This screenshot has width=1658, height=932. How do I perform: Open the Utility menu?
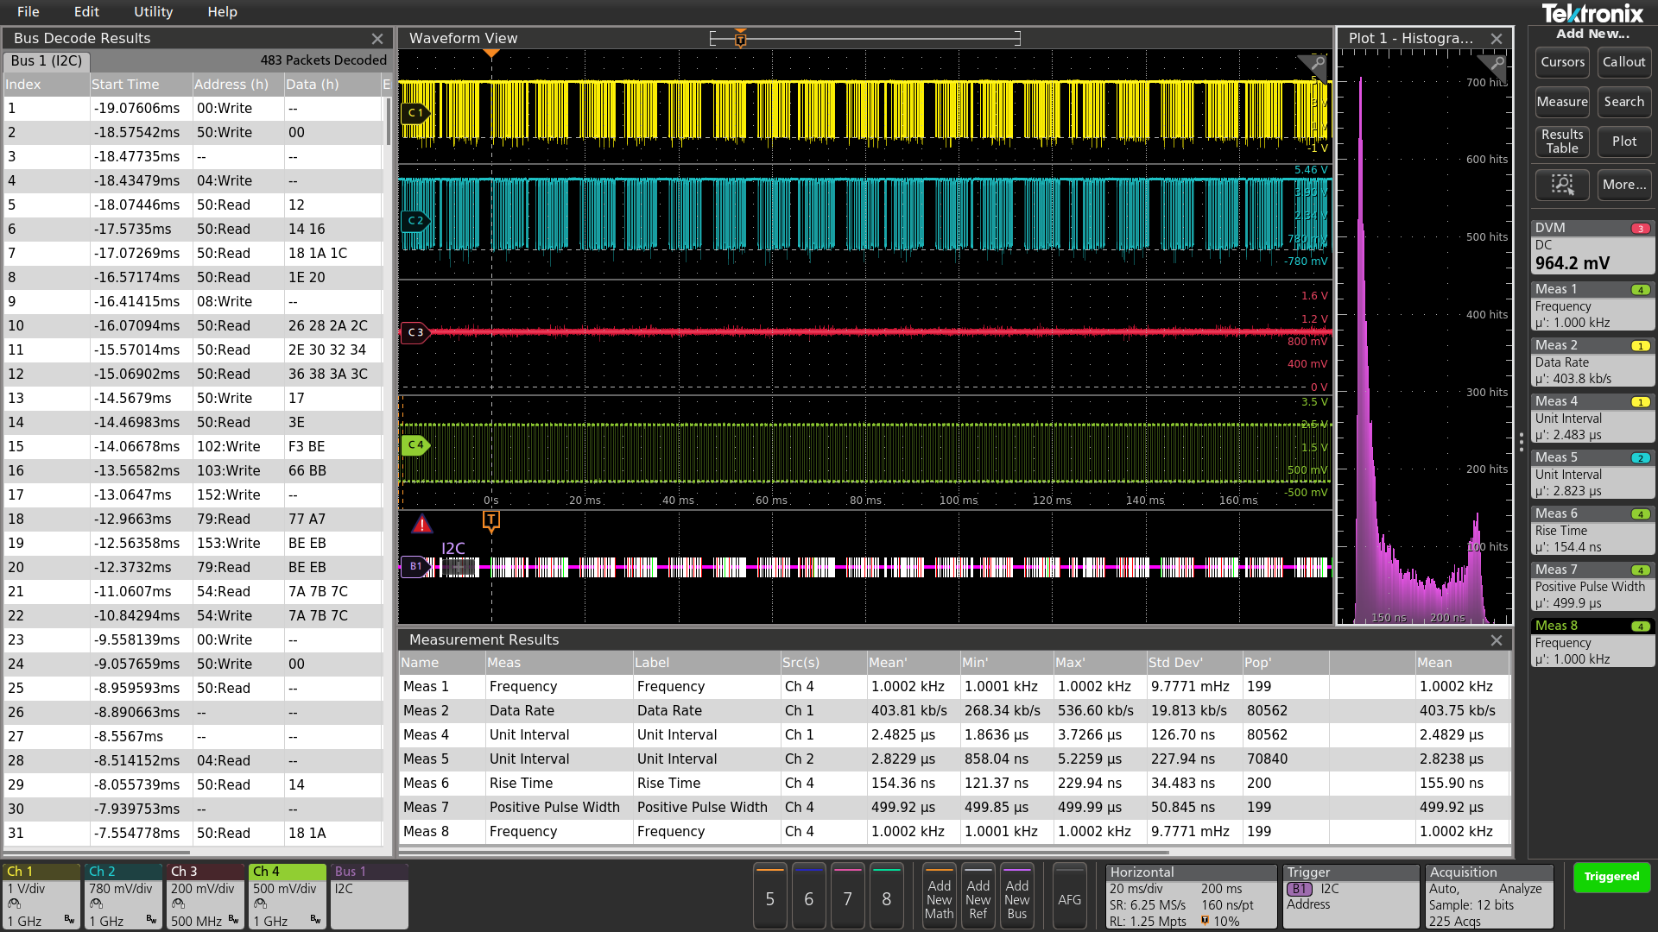coord(153,12)
